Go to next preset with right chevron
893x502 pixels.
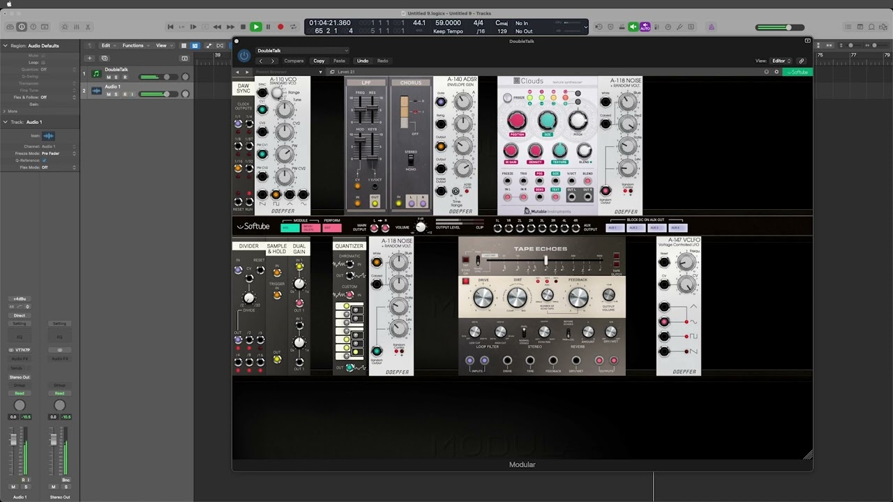(273, 61)
